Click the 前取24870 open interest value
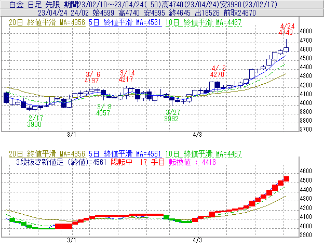The image size is (324, 247). click(240, 13)
